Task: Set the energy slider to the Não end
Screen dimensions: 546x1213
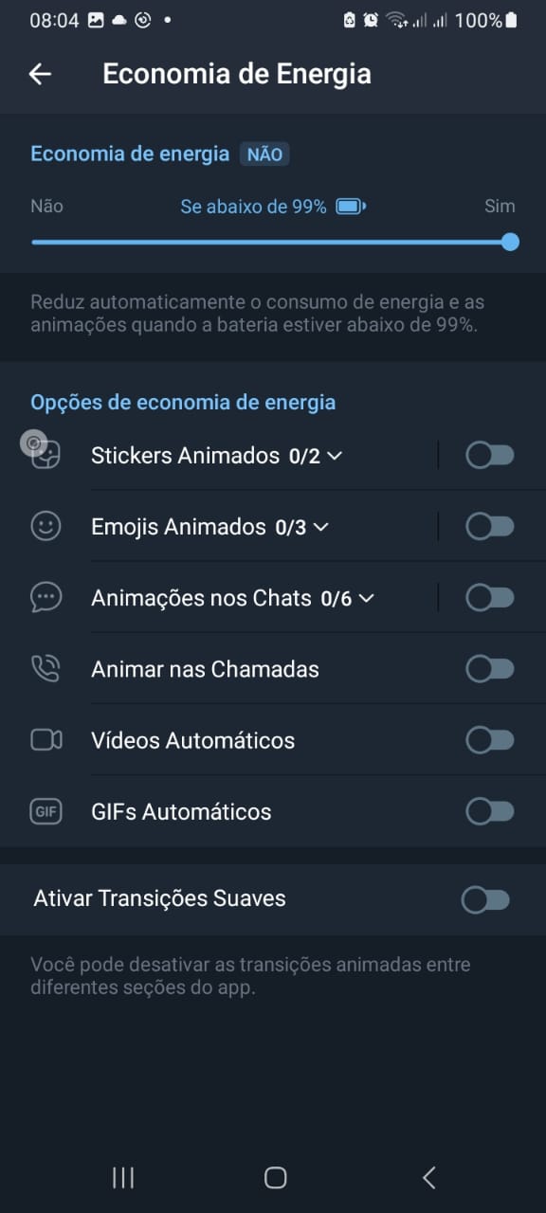Action: click(34, 242)
